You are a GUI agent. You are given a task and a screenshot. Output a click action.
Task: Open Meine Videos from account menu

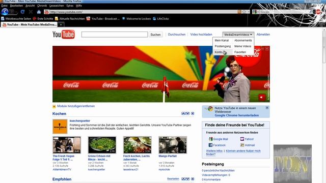click(242, 46)
